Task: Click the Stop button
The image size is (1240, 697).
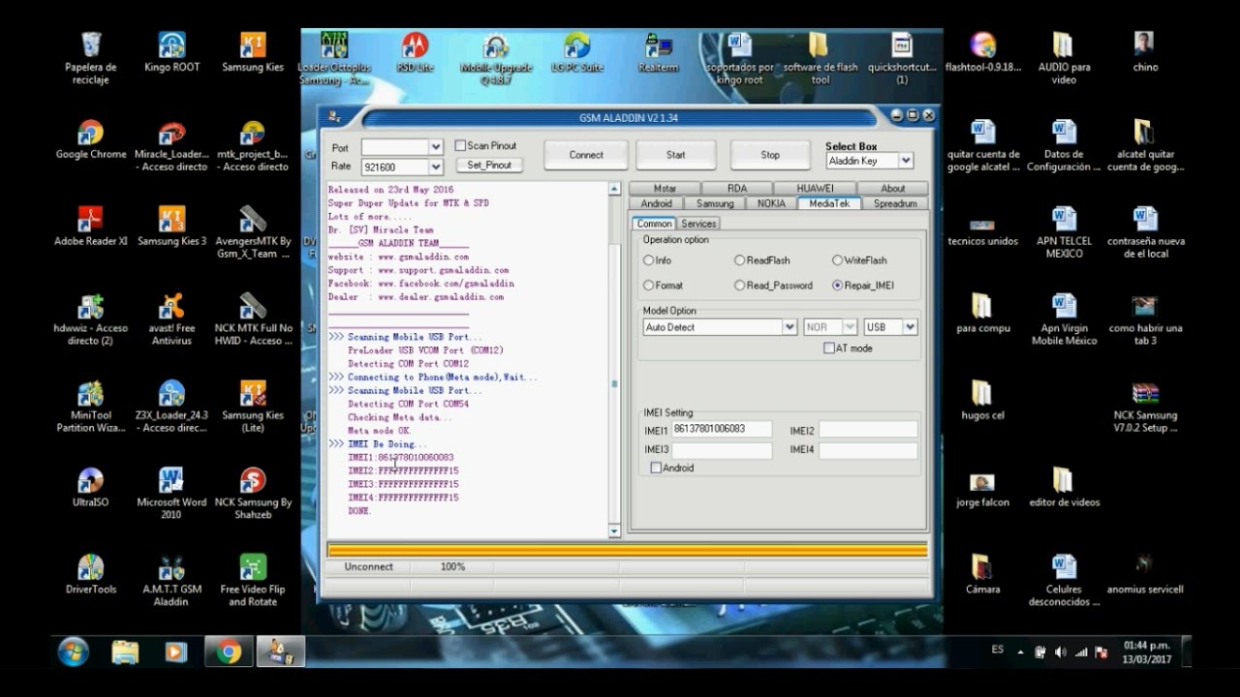Action: tap(770, 155)
